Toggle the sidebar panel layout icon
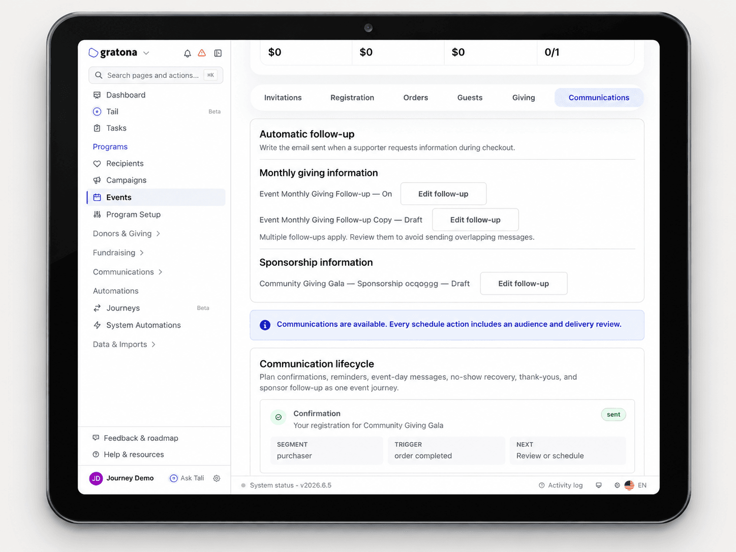736x552 pixels. click(218, 53)
